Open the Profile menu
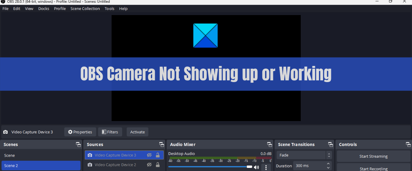This screenshot has width=412, height=171. point(60,9)
